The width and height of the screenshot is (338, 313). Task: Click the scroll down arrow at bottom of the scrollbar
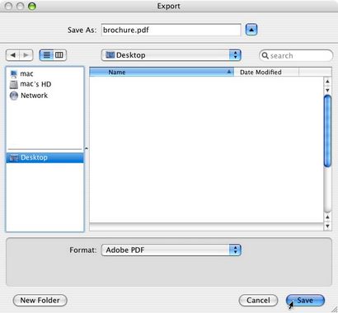[327, 227]
